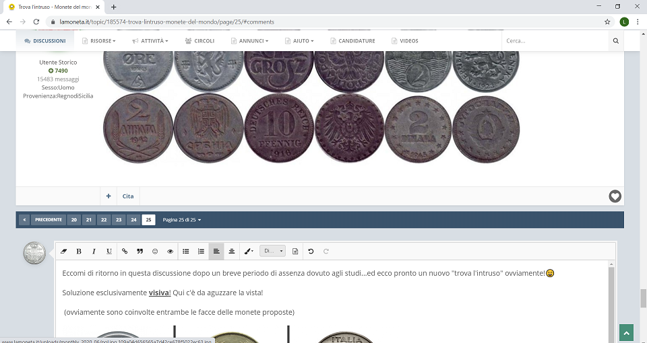
Task: Open the font size dropdown in editor
Action: 272,251
